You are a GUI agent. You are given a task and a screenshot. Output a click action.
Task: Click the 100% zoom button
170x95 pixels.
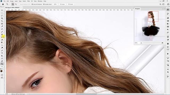coord(55,4)
